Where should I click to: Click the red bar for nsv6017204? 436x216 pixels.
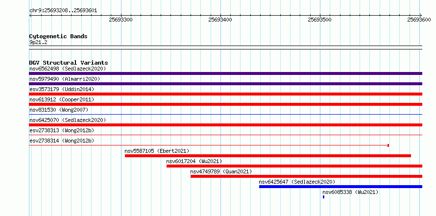(294, 166)
